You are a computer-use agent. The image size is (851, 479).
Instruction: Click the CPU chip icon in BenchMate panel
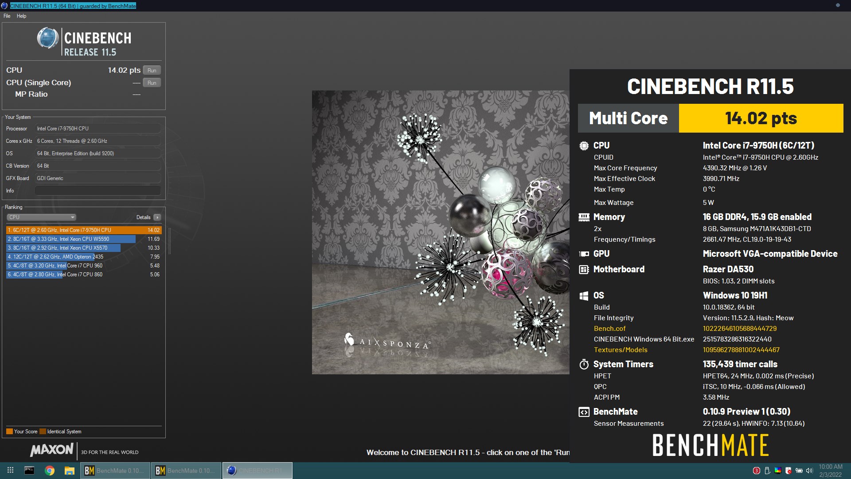(x=584, y=145)
